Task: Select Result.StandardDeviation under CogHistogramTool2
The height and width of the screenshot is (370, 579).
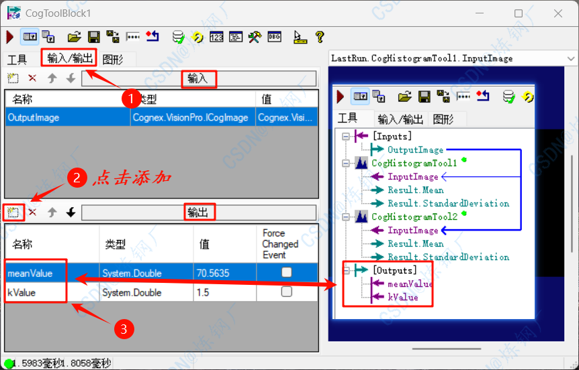Action: click(x=448, y=257)
